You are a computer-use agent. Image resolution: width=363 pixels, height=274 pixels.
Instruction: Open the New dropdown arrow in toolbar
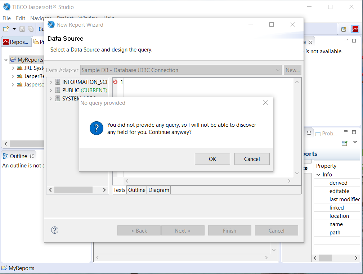click(14, 29)
